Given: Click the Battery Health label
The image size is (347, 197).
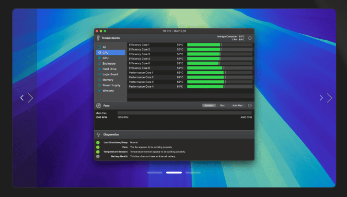Looking at the screenshot, I should click(x=119, y=156).
